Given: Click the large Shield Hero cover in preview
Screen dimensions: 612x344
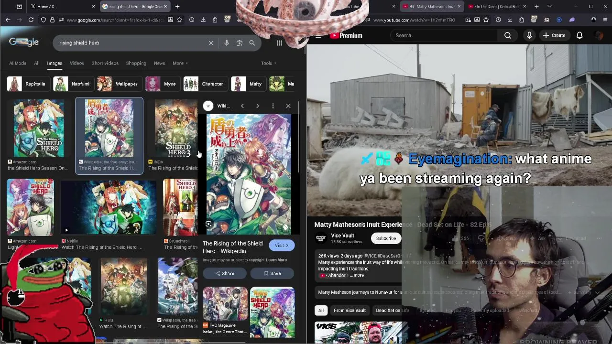Looking at the screenshot, I should 249,174.
